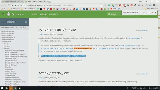This screenshot has height=90, width=160.
Task: Open browser Home page
Action: click(x=12, y=5)
